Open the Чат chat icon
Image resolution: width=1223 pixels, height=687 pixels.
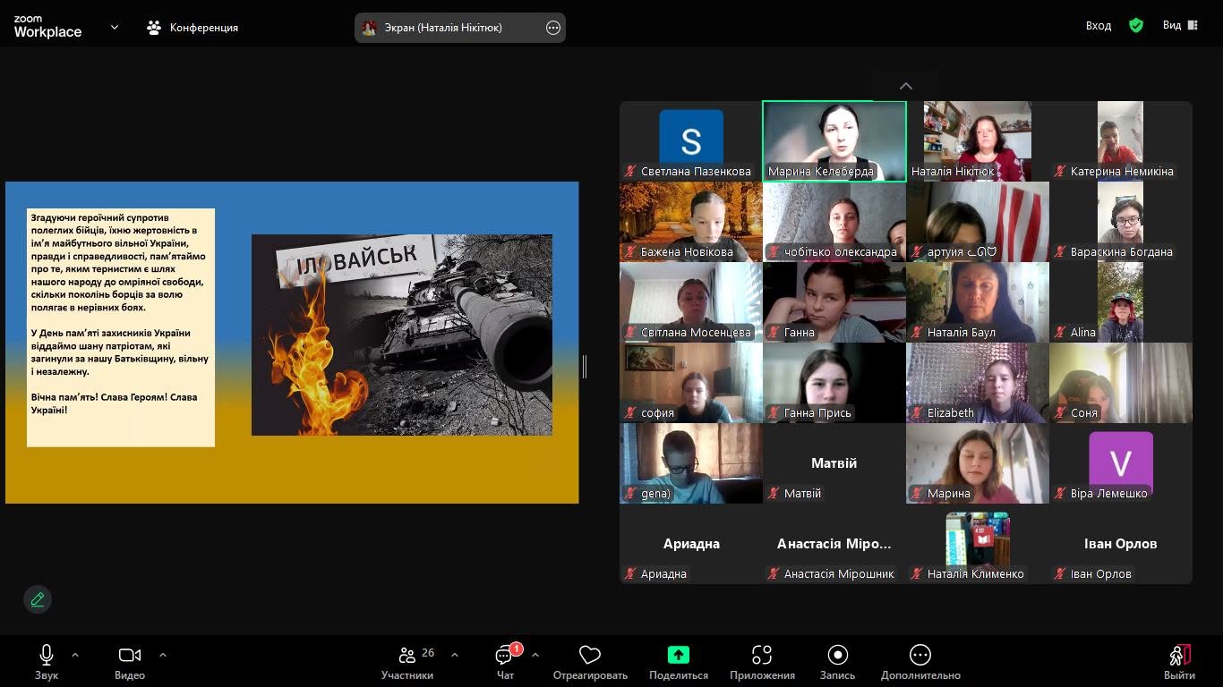click(506, 656)
